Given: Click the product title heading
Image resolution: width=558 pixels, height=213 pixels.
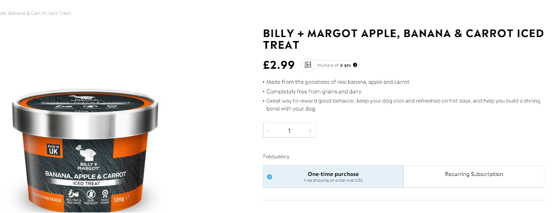Looking at the screenshot, I should tap(403, 39).
